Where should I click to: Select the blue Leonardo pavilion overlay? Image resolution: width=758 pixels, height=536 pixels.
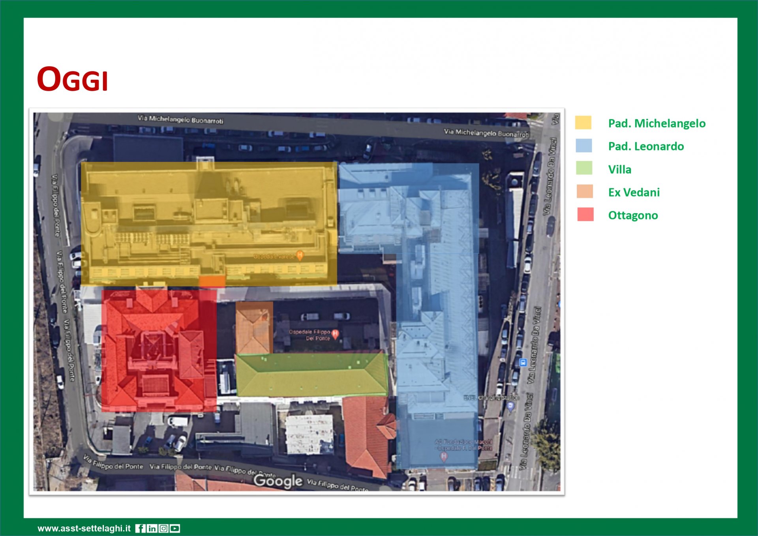437,316
